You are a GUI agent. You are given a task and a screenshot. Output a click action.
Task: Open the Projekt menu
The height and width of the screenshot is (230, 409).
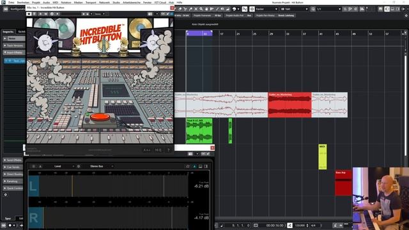click(36, 3)
